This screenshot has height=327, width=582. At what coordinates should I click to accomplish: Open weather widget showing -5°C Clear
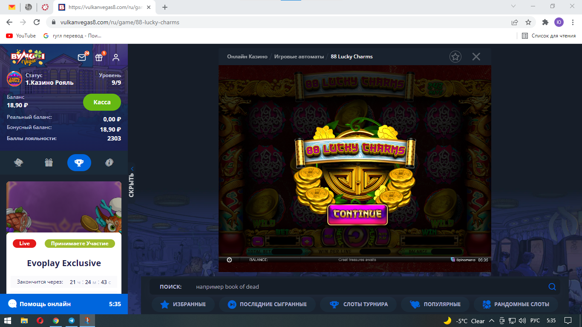tap(464, 321)
